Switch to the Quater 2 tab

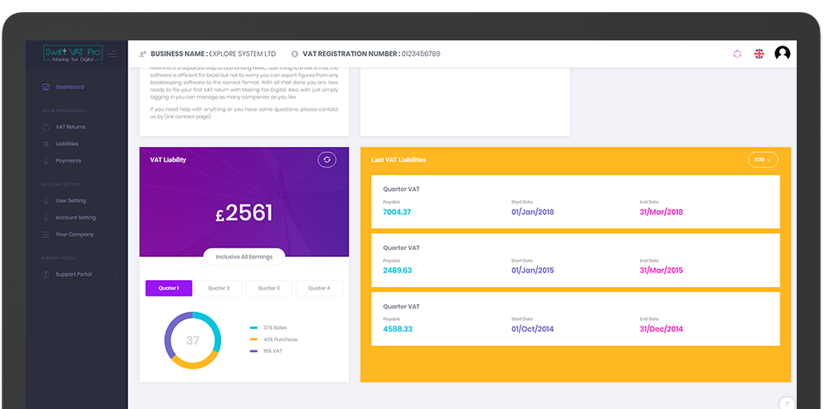pos(219,289)
